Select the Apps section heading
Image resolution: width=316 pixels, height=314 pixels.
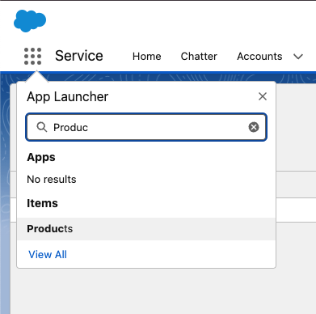point(41,157)
